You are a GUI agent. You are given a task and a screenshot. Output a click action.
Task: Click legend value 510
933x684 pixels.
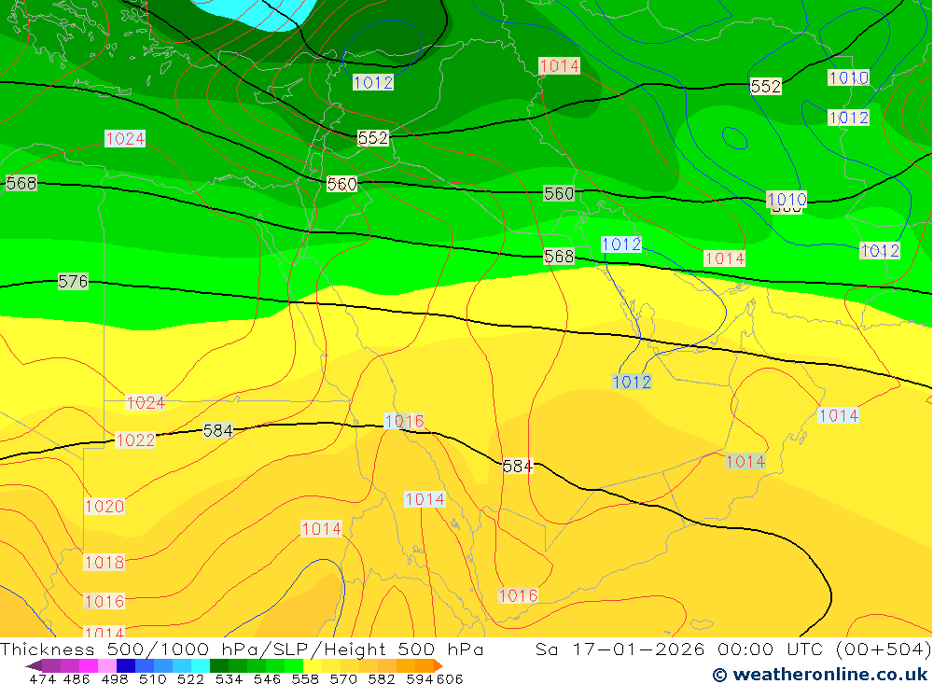[x=152, y=678]
